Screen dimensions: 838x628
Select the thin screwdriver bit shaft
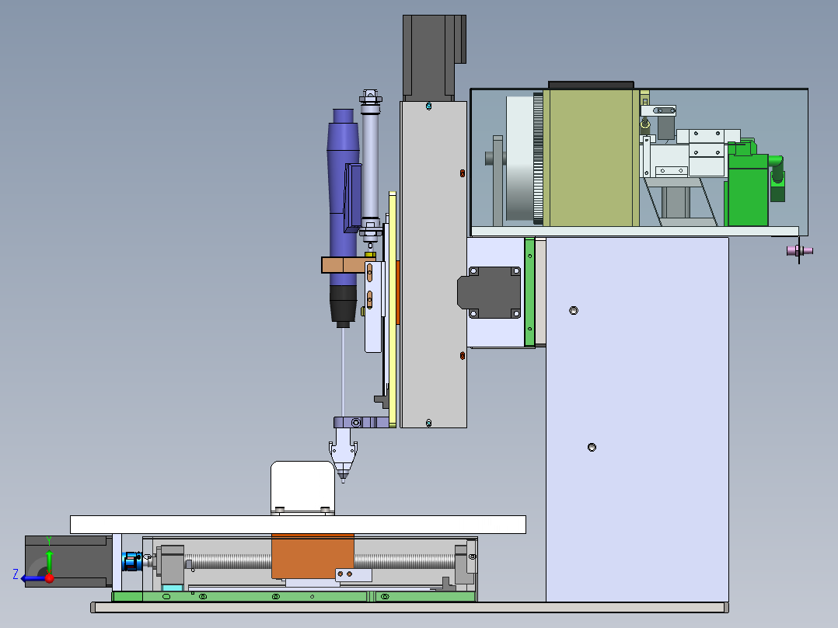343,372
